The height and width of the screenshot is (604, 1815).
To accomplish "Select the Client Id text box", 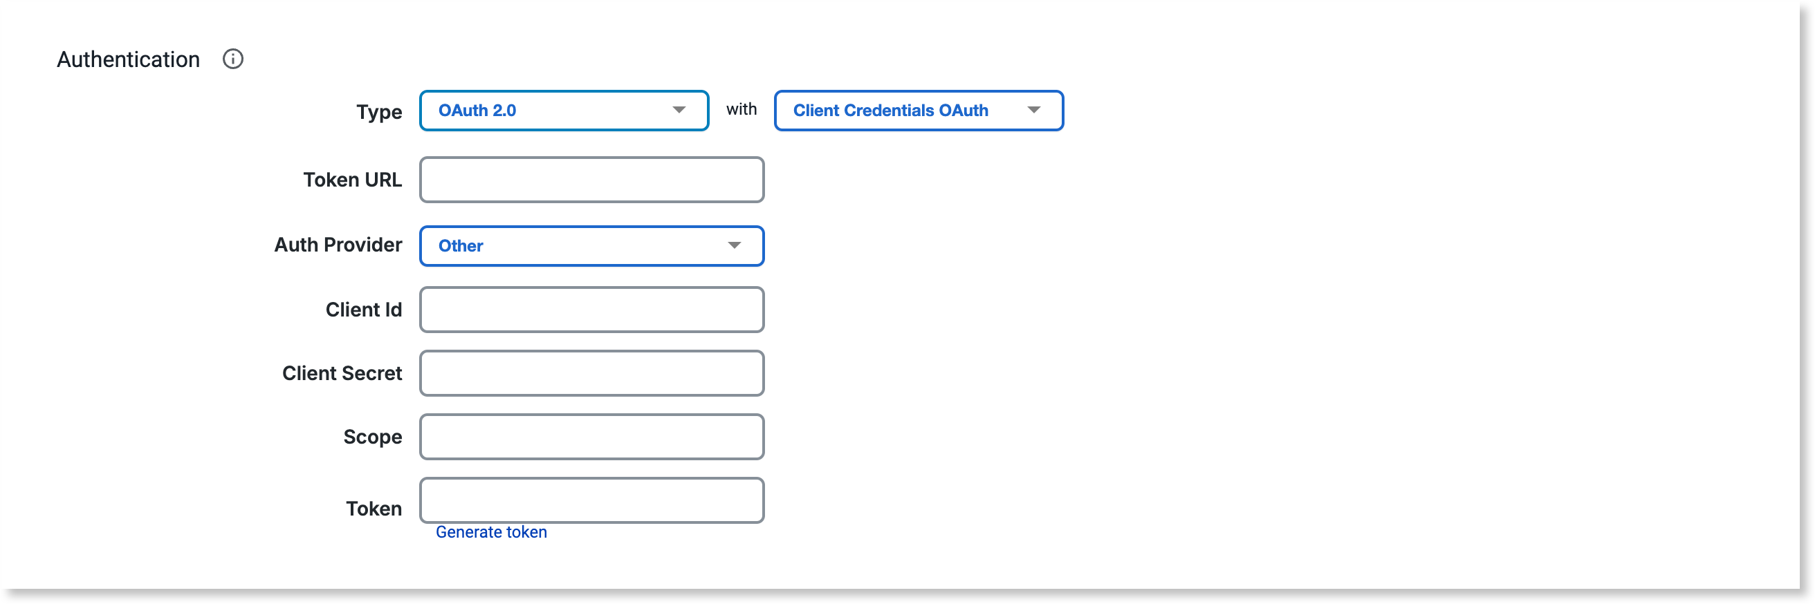I will (592, 310).
